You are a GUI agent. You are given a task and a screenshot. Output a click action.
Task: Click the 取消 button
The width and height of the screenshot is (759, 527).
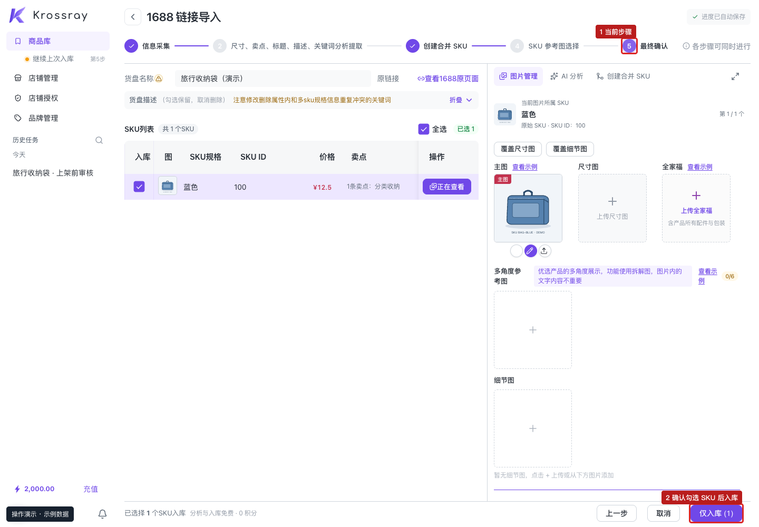click(664, 513)
